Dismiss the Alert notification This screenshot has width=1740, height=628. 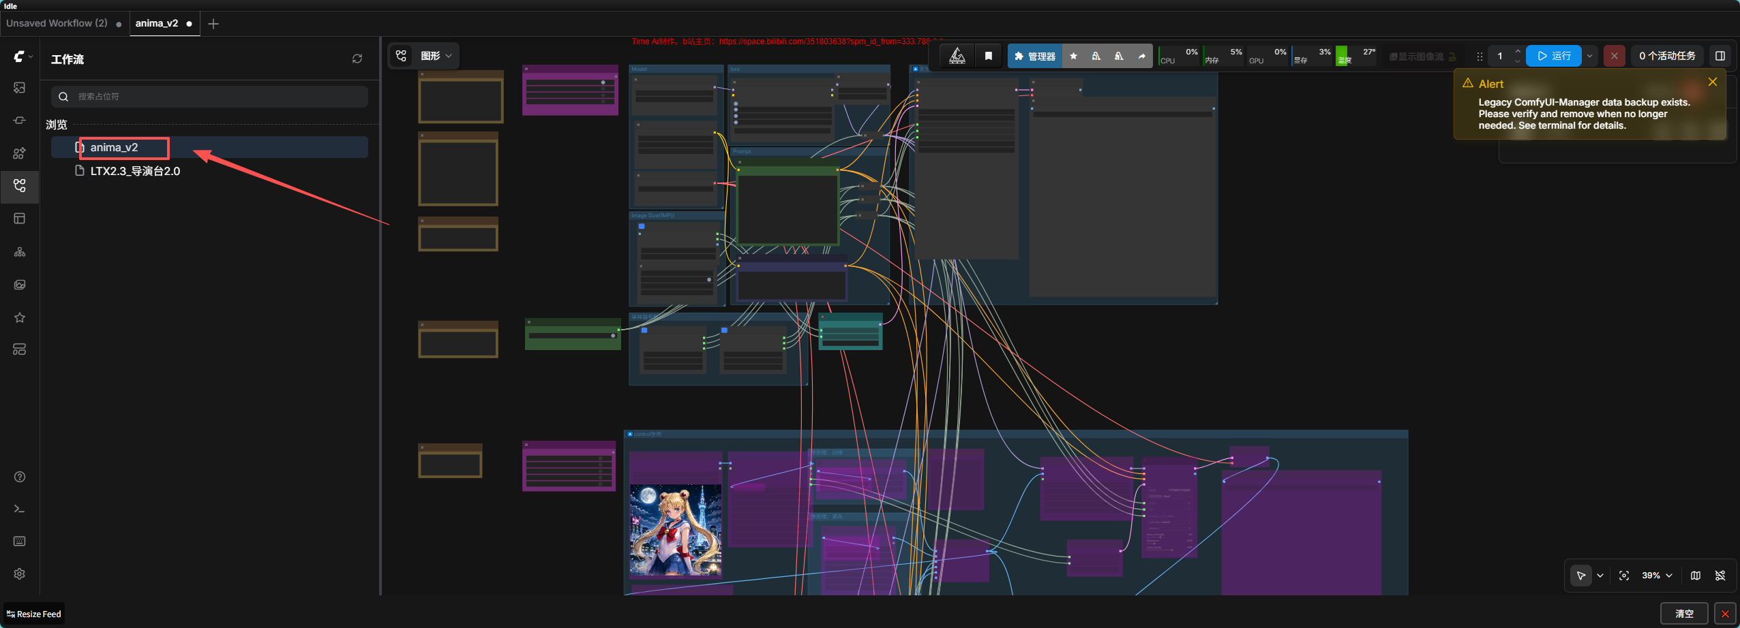click(1713, 82)
